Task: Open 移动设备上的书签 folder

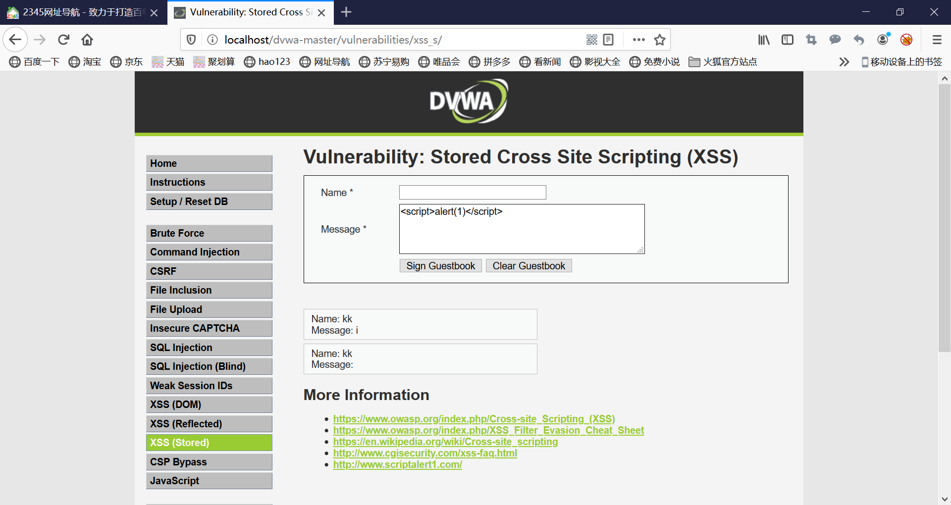Action: (901, 62)
